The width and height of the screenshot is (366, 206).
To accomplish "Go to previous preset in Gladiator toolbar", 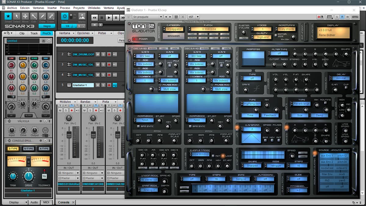I will pyautogui.click(x=166, y=17).
